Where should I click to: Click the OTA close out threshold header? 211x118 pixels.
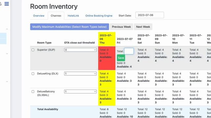click(x=79, y=43)
